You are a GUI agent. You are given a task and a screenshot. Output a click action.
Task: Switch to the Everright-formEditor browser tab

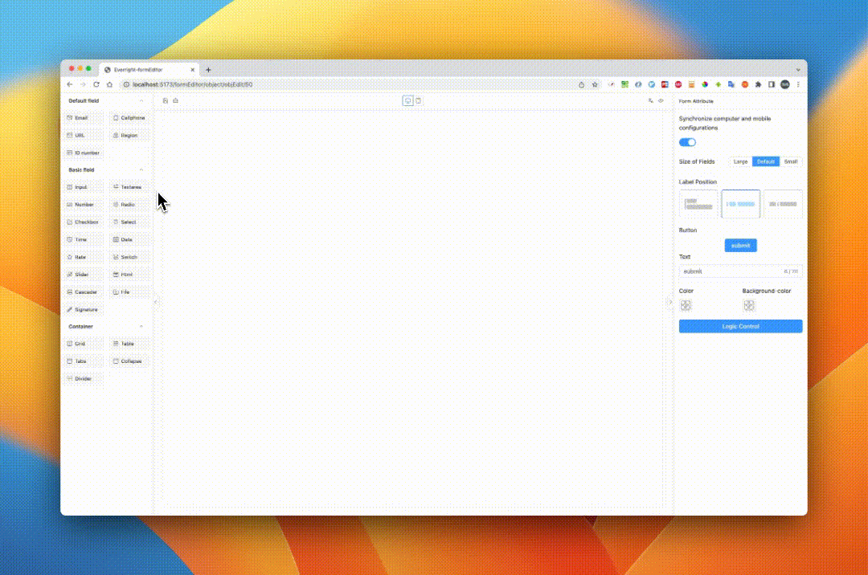pyautogui.click(x=149, y=70)
